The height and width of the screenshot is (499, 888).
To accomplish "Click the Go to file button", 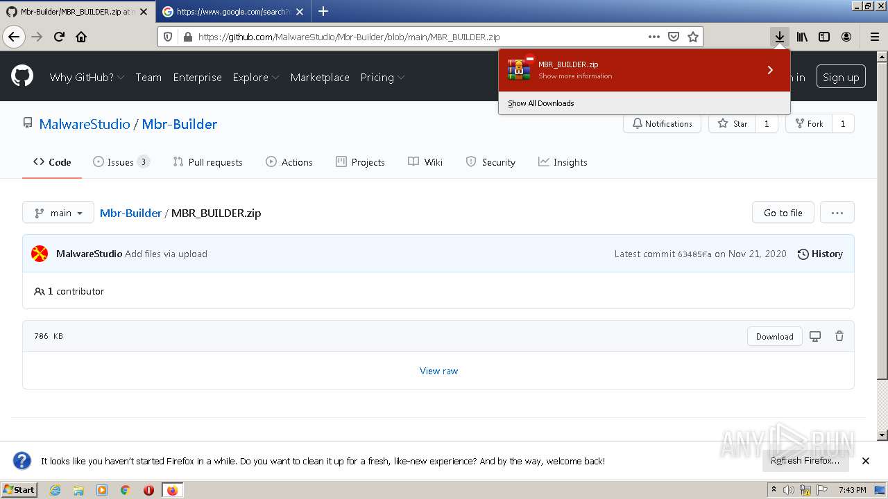I will click(783, 213).
